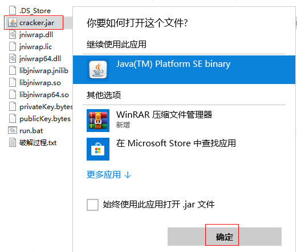This screenshot has height=252, width=297.
Task: Select the cracker.jar file icon
Action: pyautogui.click(x=13, y=23)
